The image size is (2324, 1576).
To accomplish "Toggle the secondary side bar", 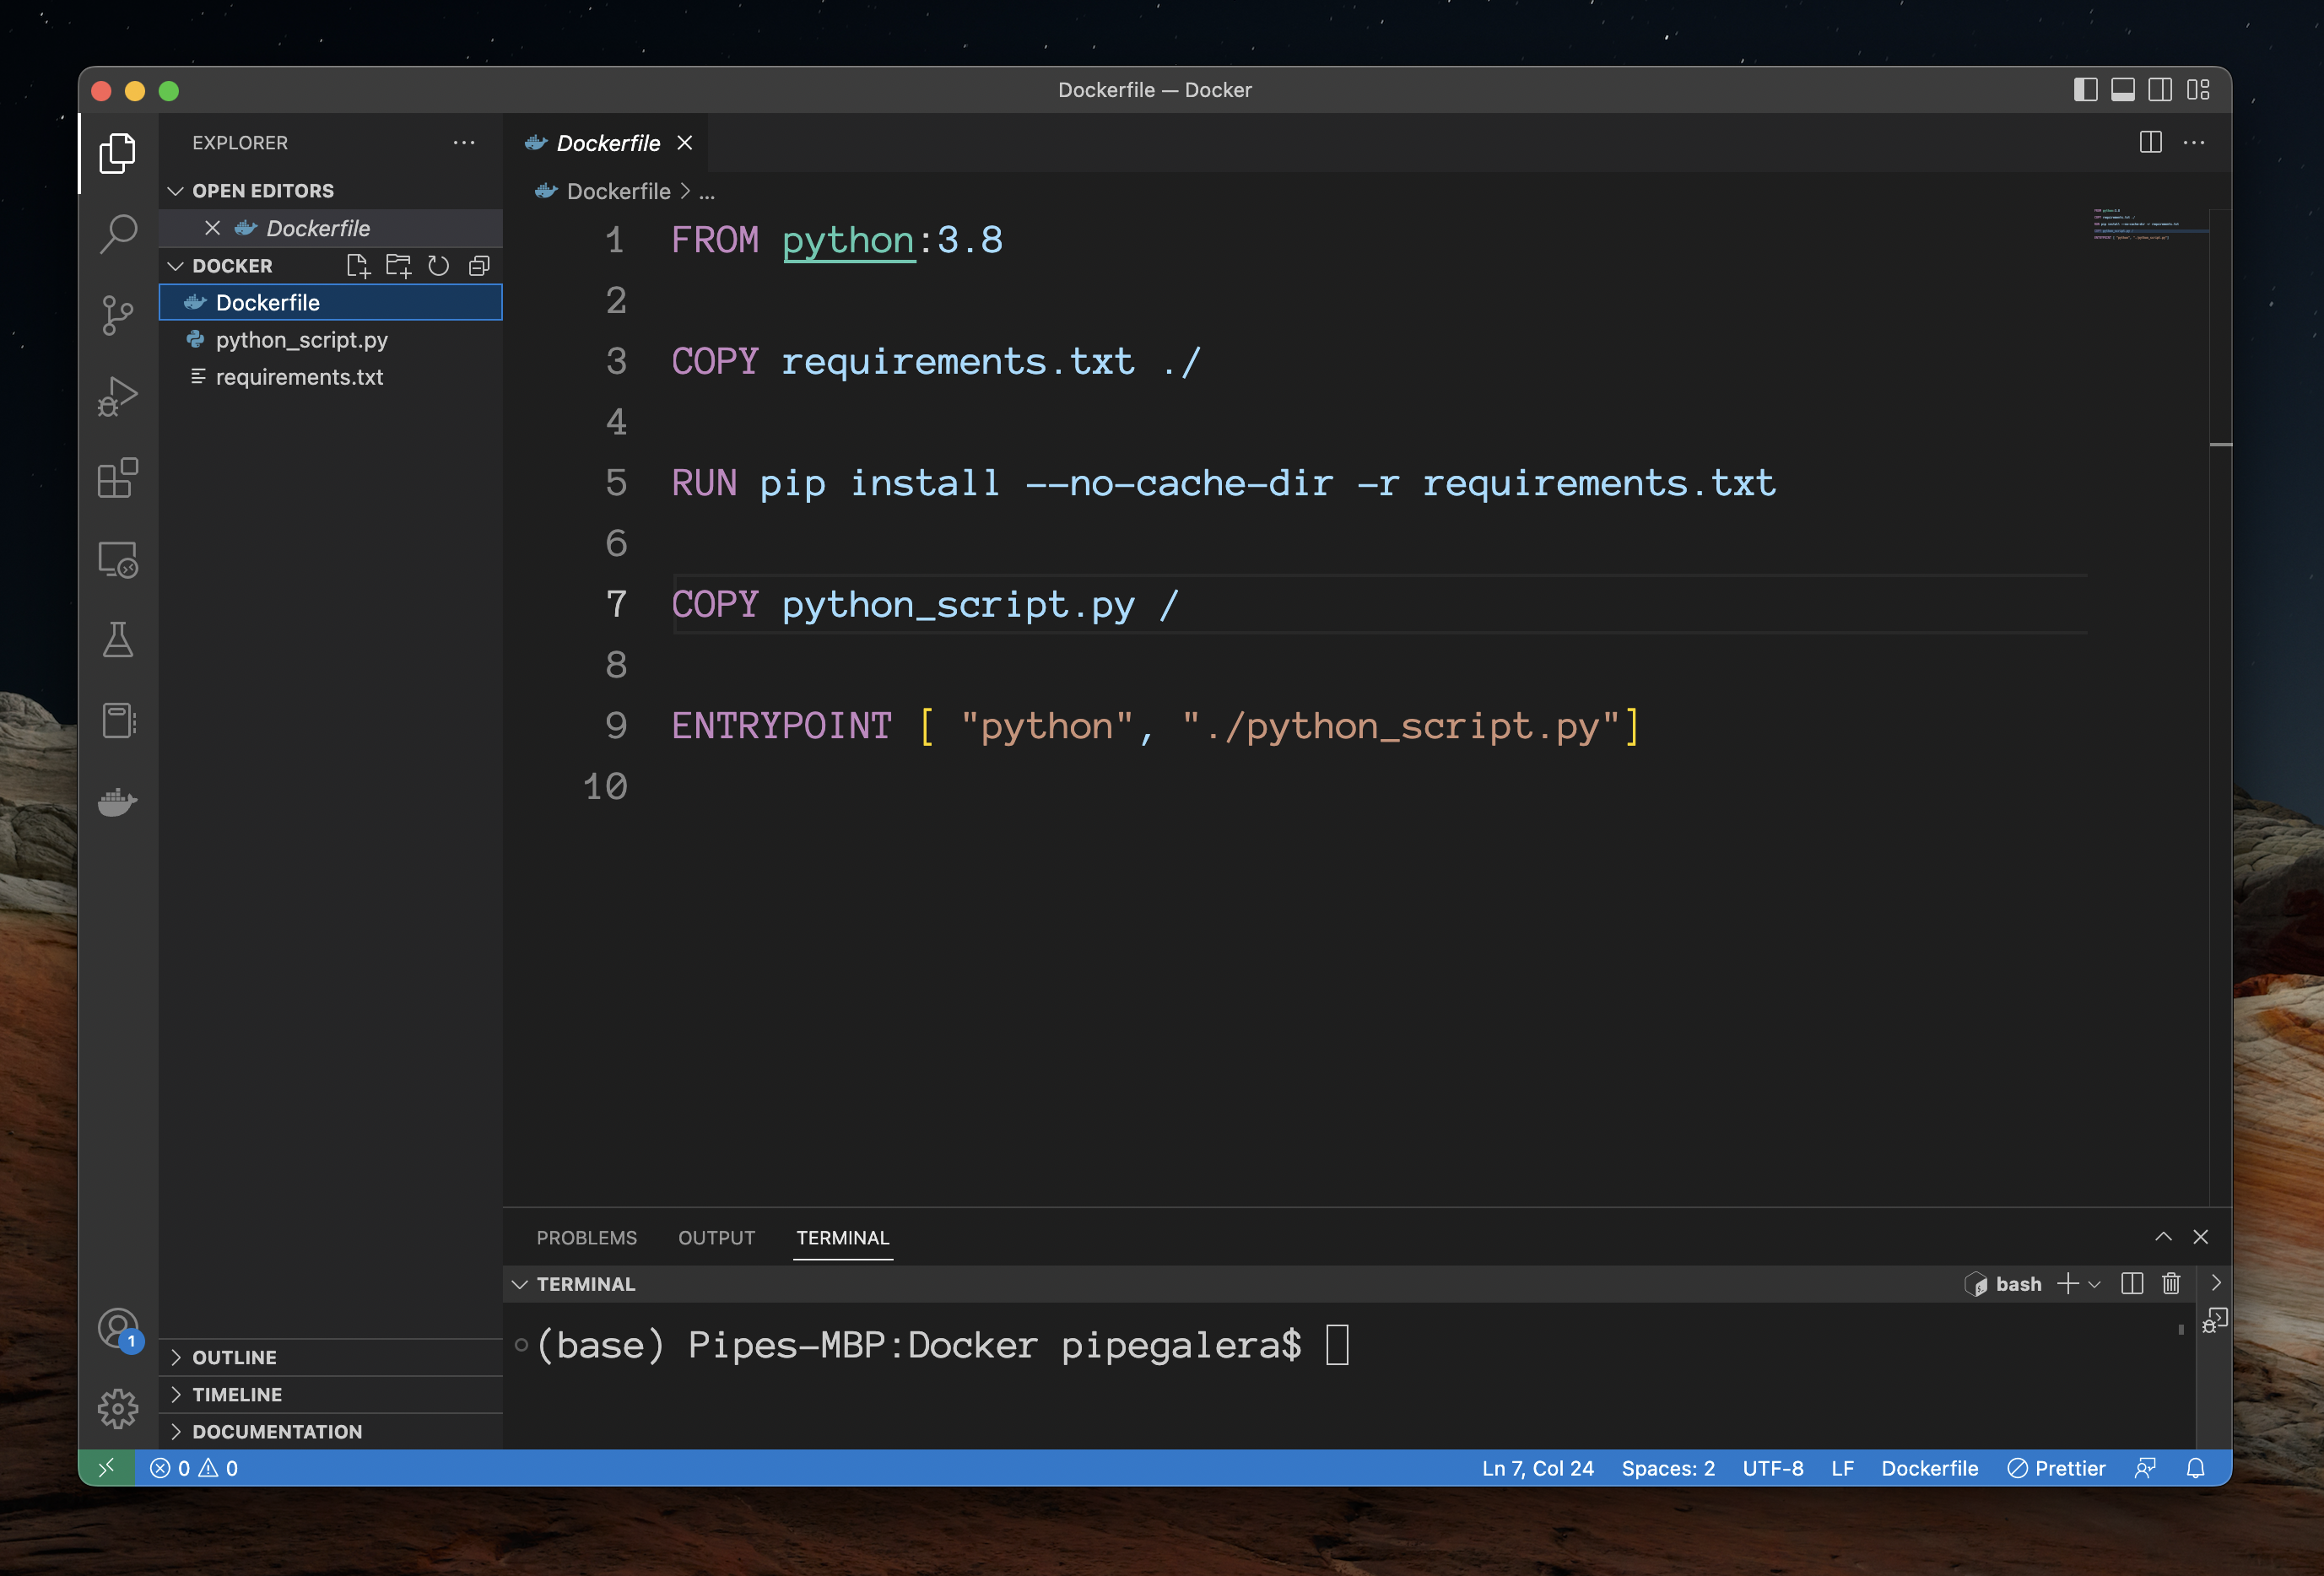I will click(x=2160, y=90).
